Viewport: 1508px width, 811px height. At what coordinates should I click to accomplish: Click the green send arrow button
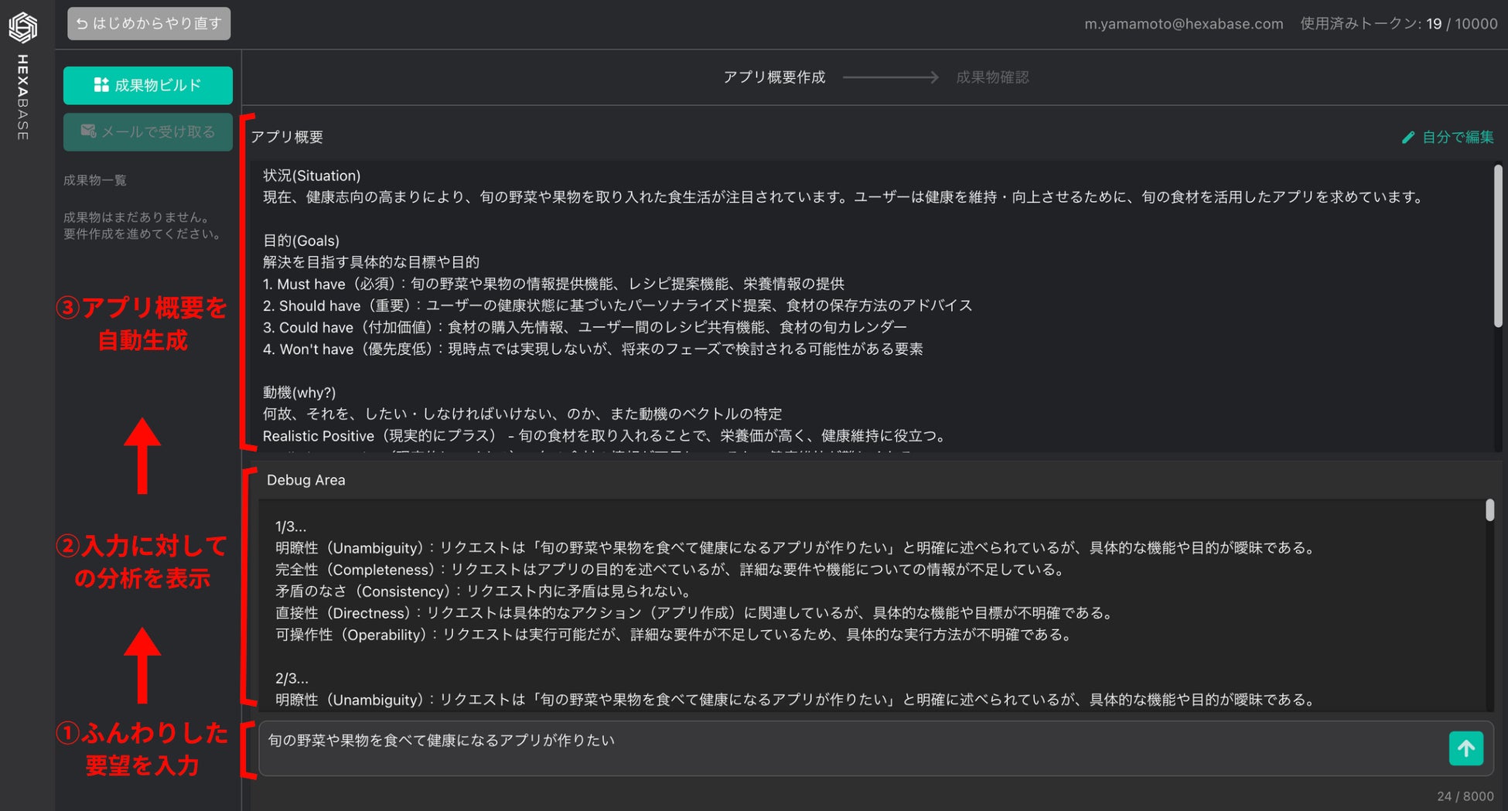pos(1465,748)
